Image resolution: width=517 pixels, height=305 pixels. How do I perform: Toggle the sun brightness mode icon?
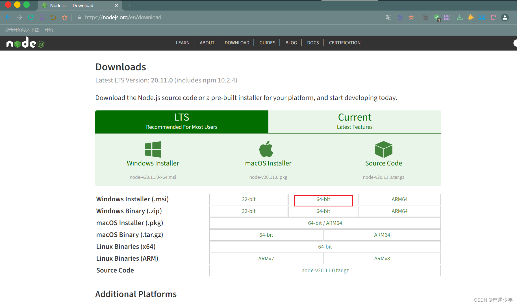pyautogui.click(x=471, y=17)
